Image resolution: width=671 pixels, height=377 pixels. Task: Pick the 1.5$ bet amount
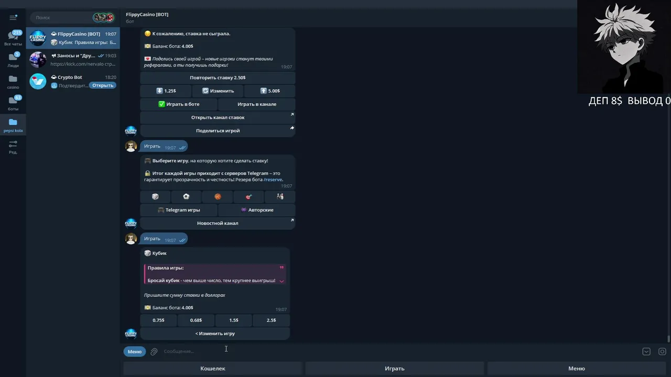tap(233, 320)
